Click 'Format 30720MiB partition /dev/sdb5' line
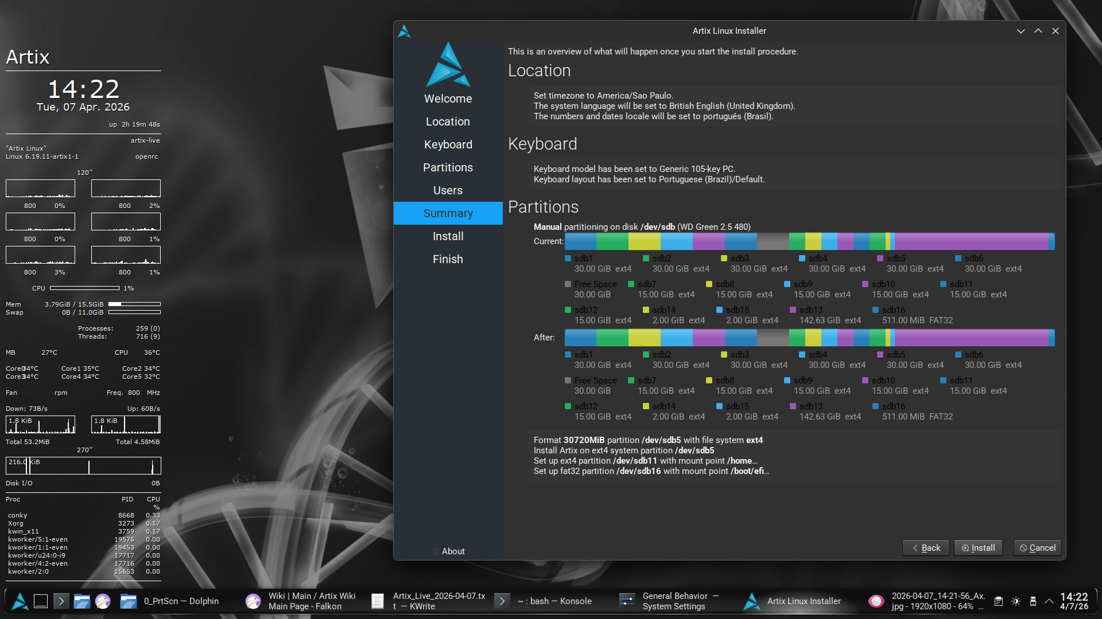The height and width of the screenshot is (619, 1102). [649, 440]
